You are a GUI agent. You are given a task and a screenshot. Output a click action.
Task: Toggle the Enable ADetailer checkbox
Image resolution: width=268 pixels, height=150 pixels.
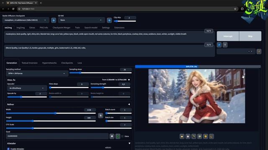pos(8,149)
